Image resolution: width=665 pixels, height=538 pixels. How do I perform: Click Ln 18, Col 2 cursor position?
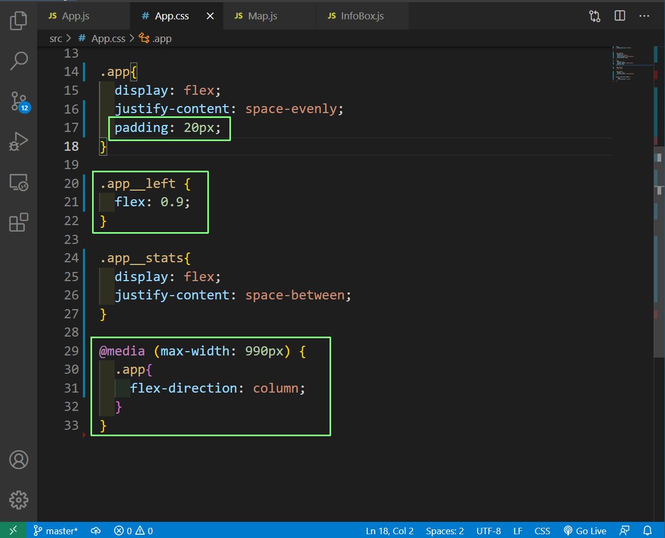pos(390,530)
